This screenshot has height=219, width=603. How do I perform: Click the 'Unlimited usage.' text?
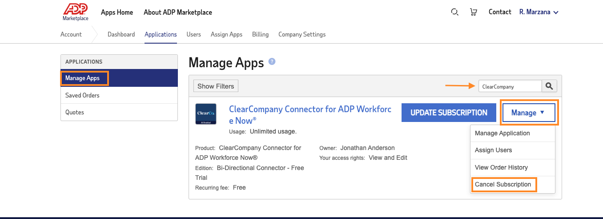click(x=273, y=131)
